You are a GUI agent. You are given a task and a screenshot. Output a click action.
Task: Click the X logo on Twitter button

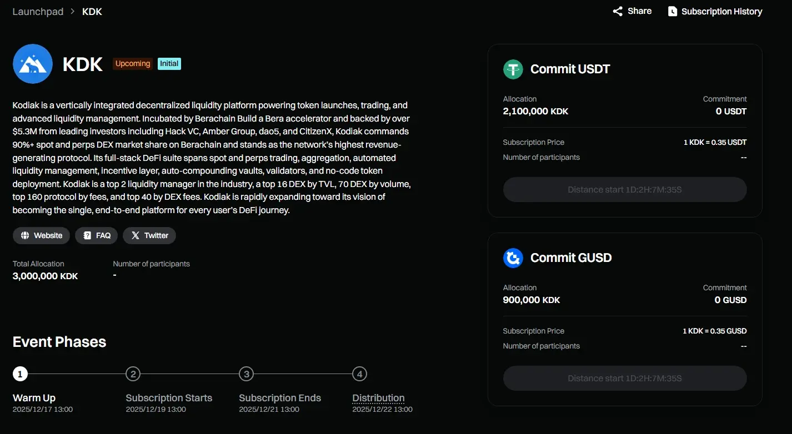136,235
